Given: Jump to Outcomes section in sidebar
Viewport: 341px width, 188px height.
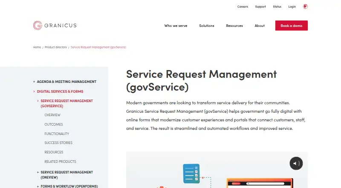Looking at the screenshot, I should tap(54, 124).
